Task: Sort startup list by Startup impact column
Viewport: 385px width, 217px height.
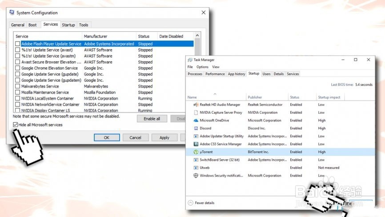Action: [x=330, y=97]
